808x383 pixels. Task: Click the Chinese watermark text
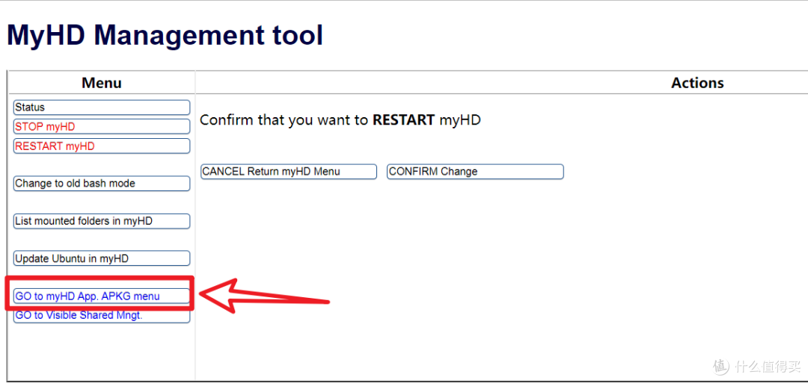coord(767,367)
